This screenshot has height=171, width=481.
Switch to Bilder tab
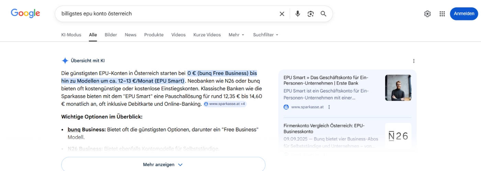click(111, 35)
